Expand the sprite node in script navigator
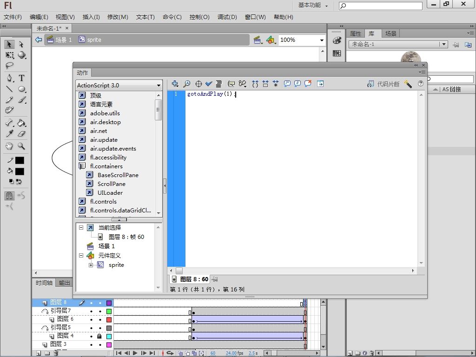 (91, 265)
